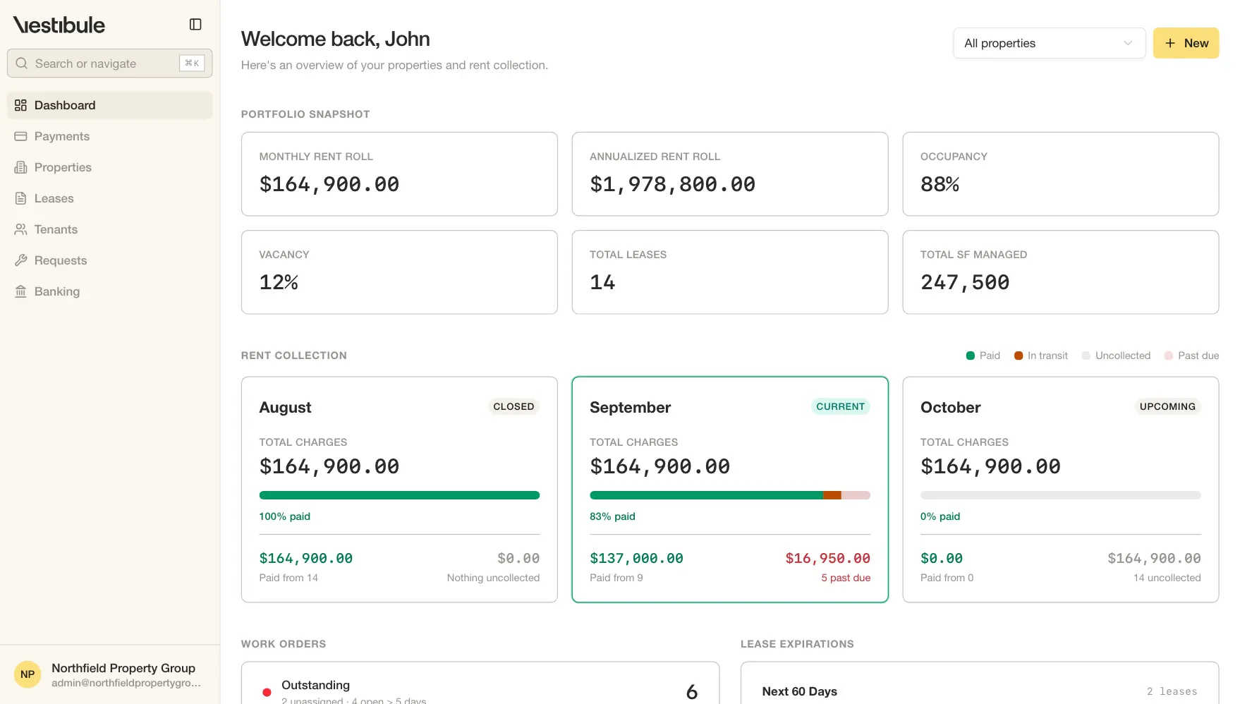Screen dimensions: 1240x704
Task: Open Properties in sidebar
Action: pyautogui.click(x=110, y=167)
